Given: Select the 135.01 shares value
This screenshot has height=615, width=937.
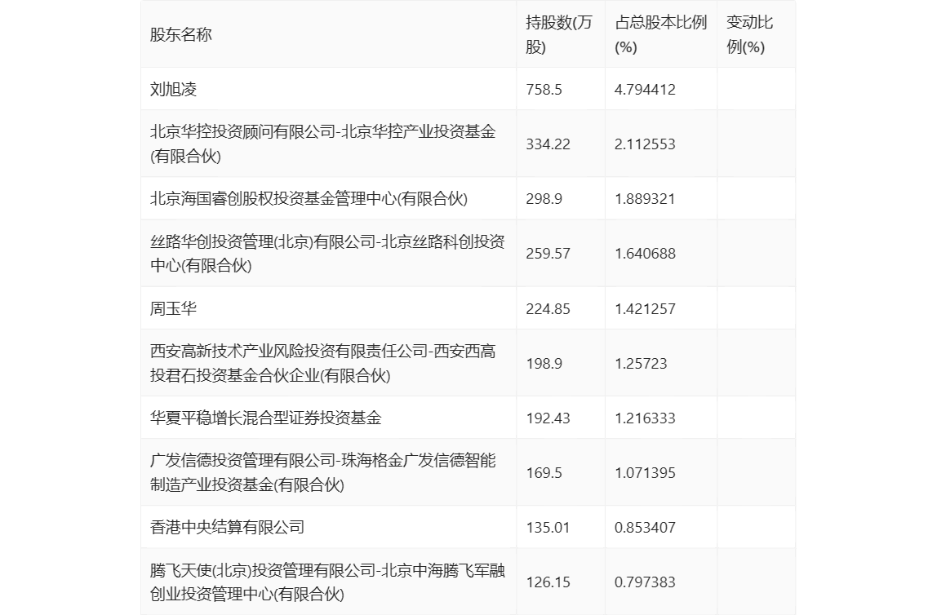Looking at the screenshot, I should 548,527.
